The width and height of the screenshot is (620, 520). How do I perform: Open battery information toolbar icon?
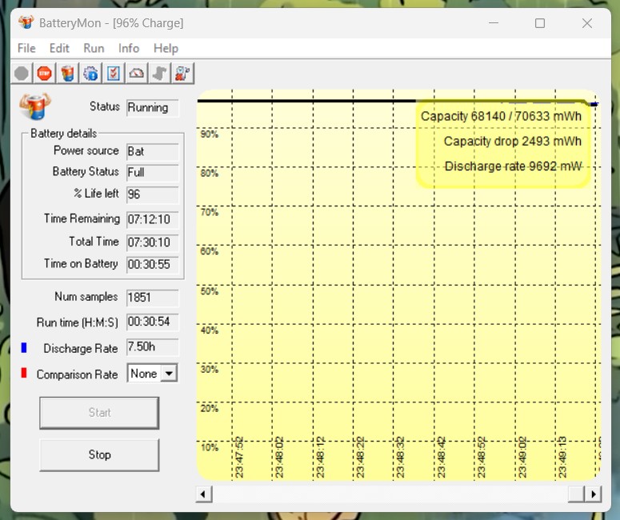tap(68, 74)
